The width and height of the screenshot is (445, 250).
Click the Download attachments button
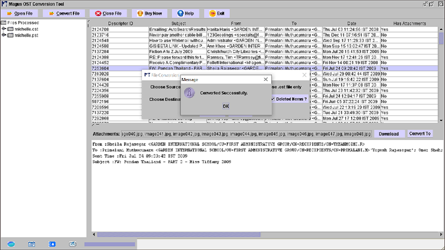tap(388, 134)
